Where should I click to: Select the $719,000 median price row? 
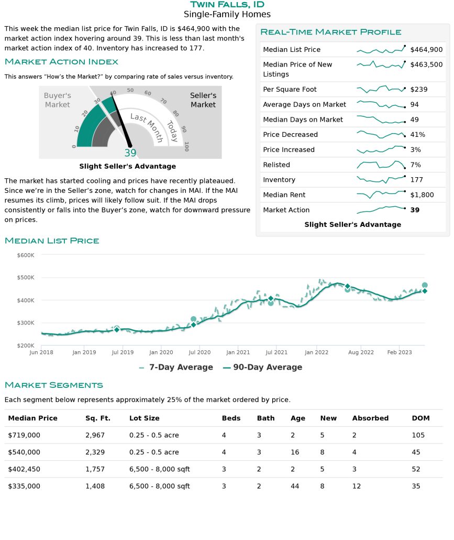click(x=24, y=435)
